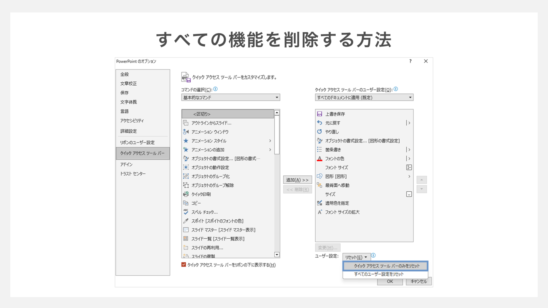The height and width of the screenshot is (308, 548).
Task: Expand the アニメーション スタイル submenu arrow
Action: click(270, 141)
